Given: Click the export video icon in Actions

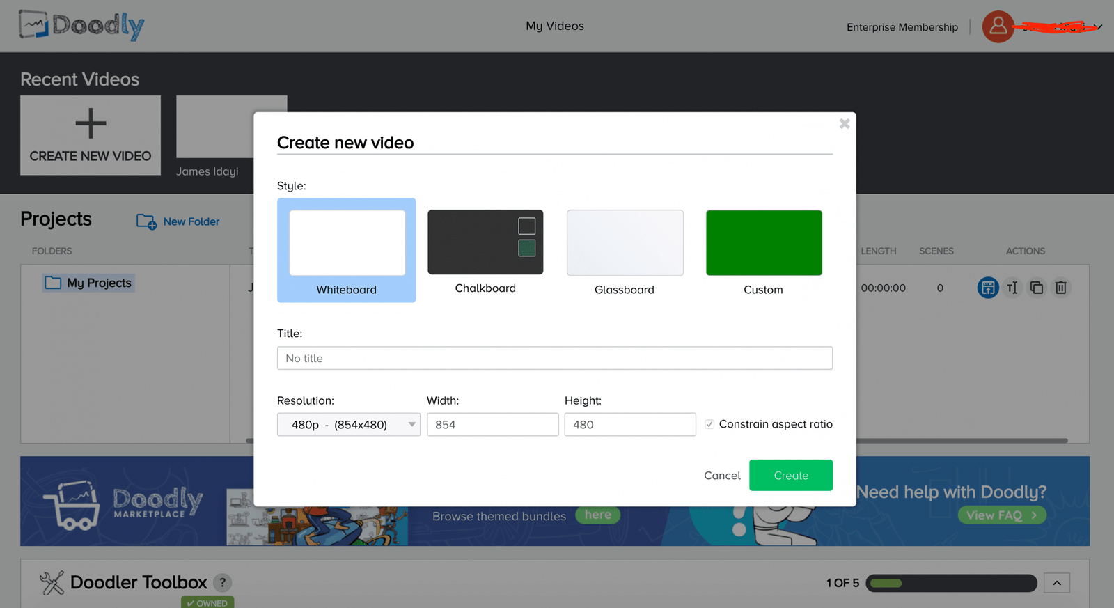Looking at the screenshot, I should pos(988,288).
